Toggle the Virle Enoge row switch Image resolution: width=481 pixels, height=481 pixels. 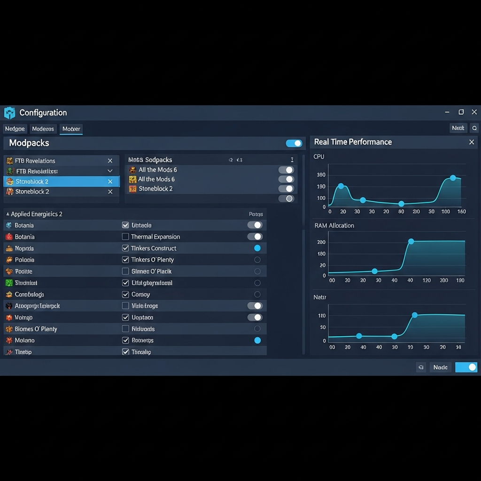tap(255, 306)
